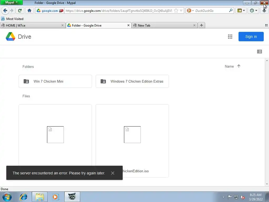The height and width of the screenshot is (202, 269).
Task: Dismiss the server error notification
Action: pos(112,173)
